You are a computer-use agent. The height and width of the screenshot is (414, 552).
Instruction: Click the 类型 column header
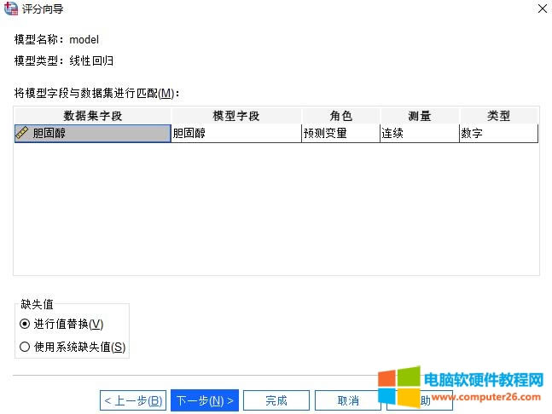[x=498, y=116]
